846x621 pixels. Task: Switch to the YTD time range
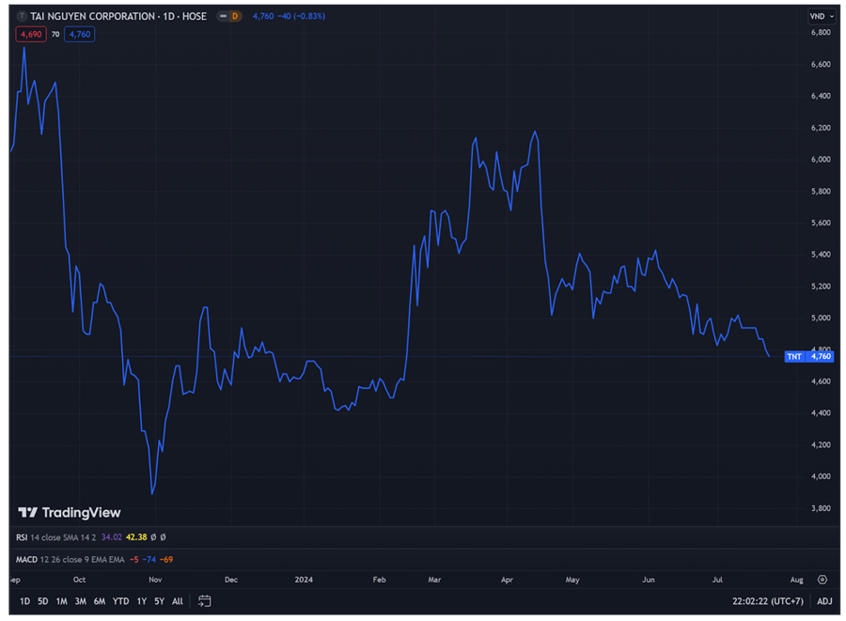coord(120,601)
